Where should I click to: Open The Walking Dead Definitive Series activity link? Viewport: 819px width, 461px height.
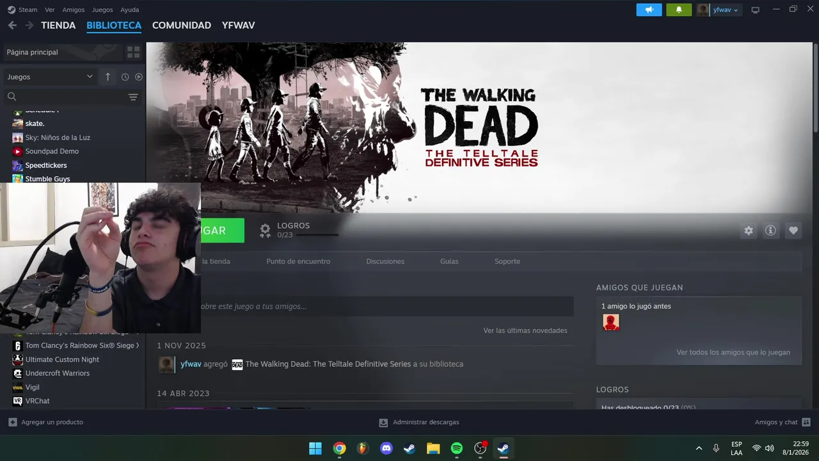[328, 364]
